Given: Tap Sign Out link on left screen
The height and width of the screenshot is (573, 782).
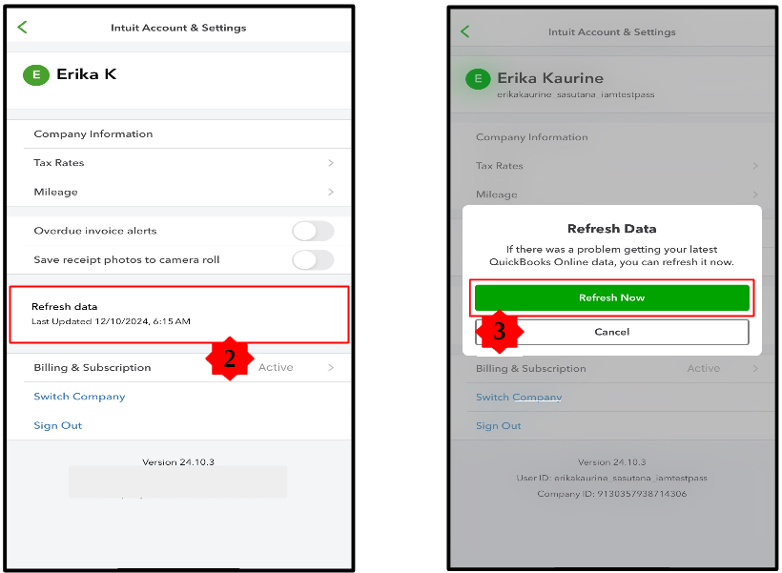Looking at the screenshot, I should [x=58, y=425].
